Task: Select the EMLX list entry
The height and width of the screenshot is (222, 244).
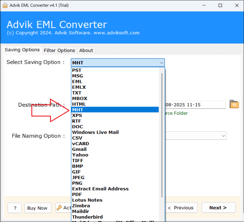Action: tap(115, 87)
